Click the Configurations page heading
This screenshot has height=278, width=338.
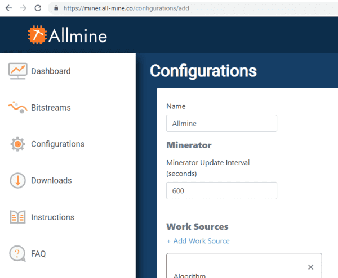203,71
